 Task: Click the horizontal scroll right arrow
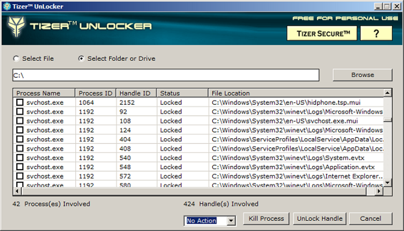pyautogui.click(x=379, y=191)
